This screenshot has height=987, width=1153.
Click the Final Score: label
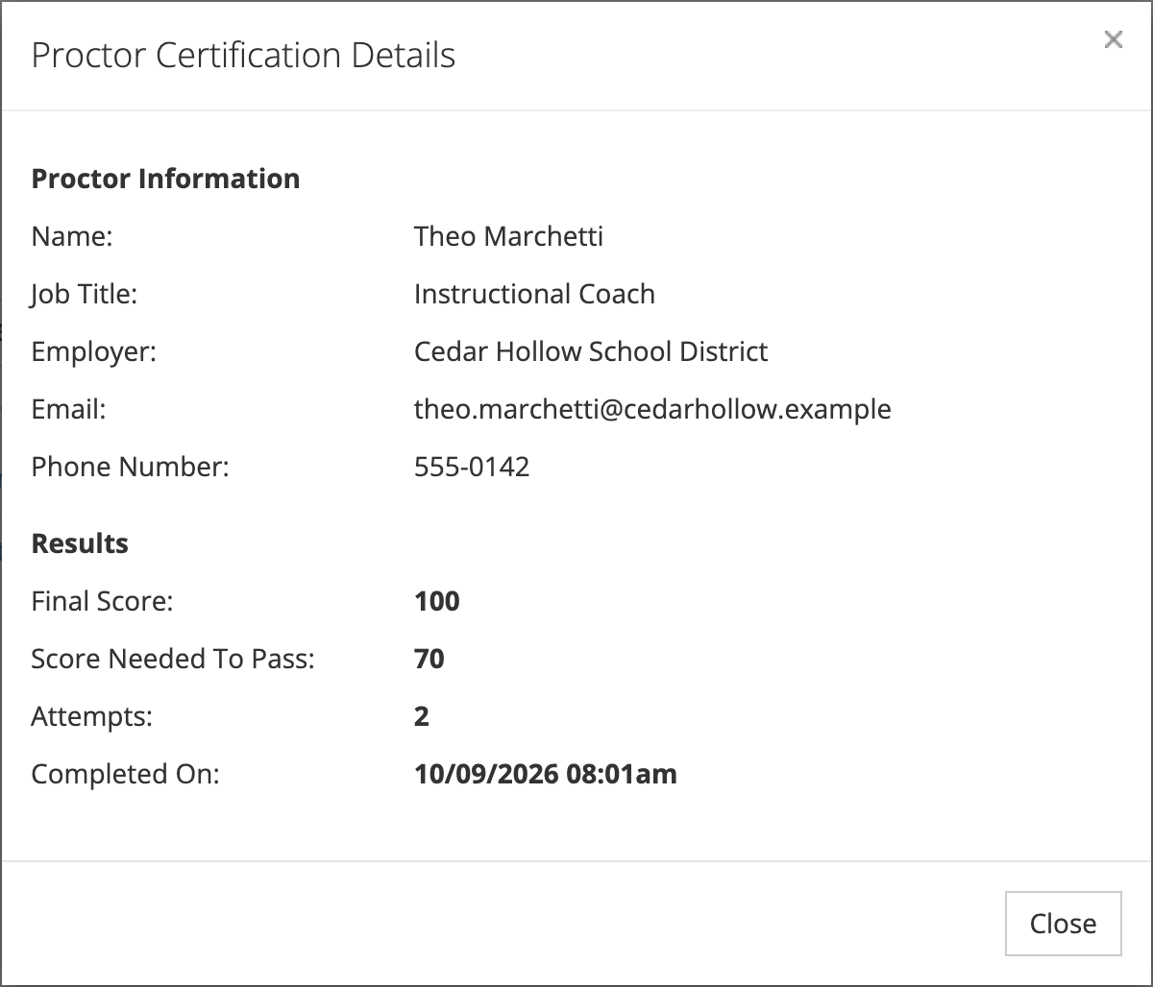pos(102,601)
